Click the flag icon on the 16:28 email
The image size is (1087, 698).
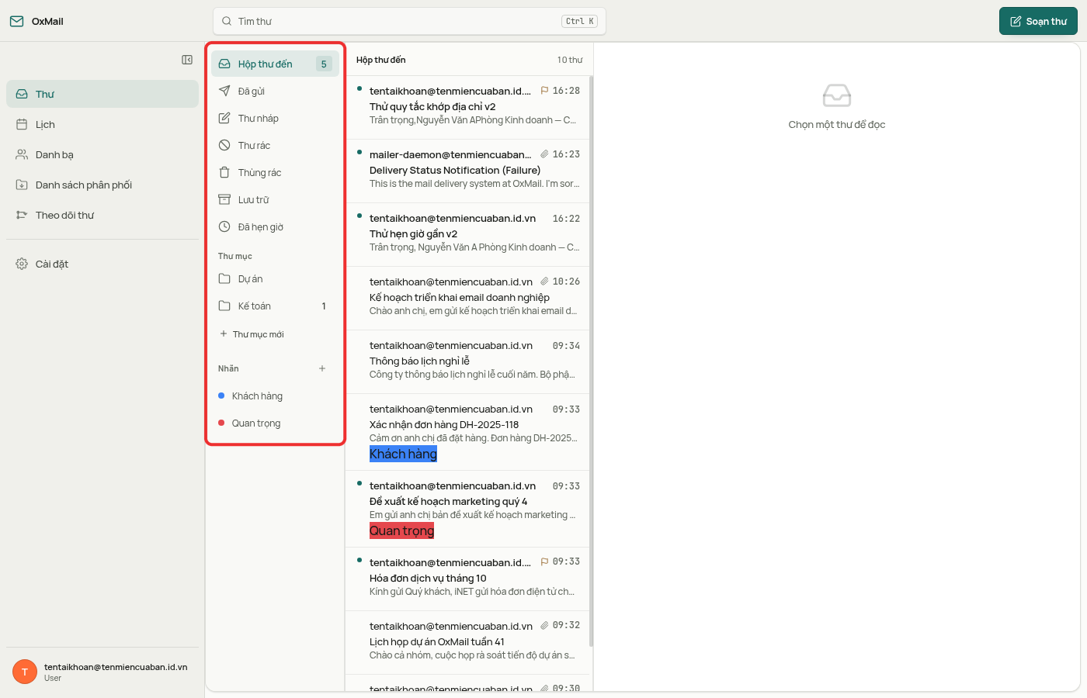tap(544, 91)
